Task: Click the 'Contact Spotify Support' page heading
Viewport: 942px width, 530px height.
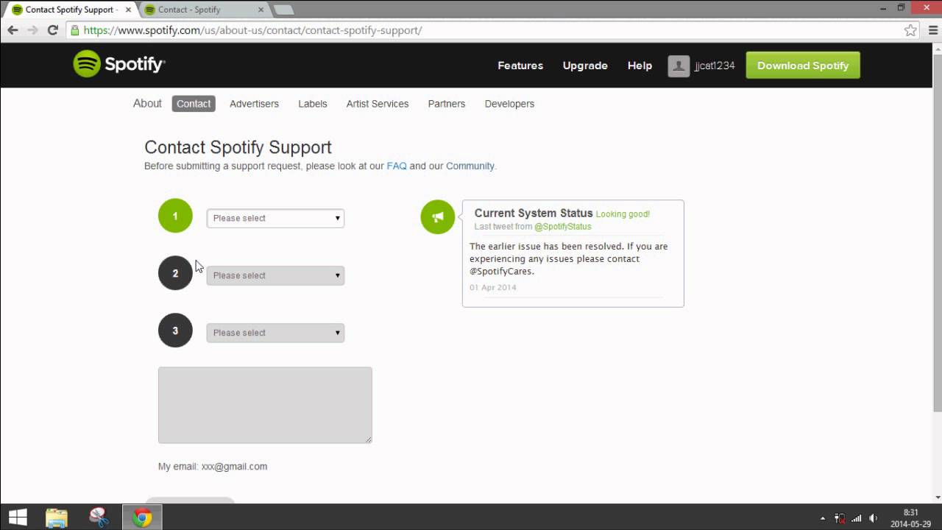Action: point(238,147)
